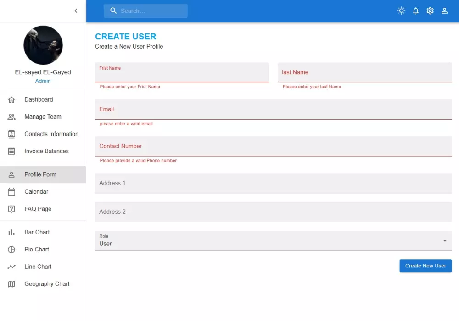The height and width of the screenshot is (321, 459).
Task: Click the Admin link under the profile name
Action: pyautogui.click(x=43, y=81)
